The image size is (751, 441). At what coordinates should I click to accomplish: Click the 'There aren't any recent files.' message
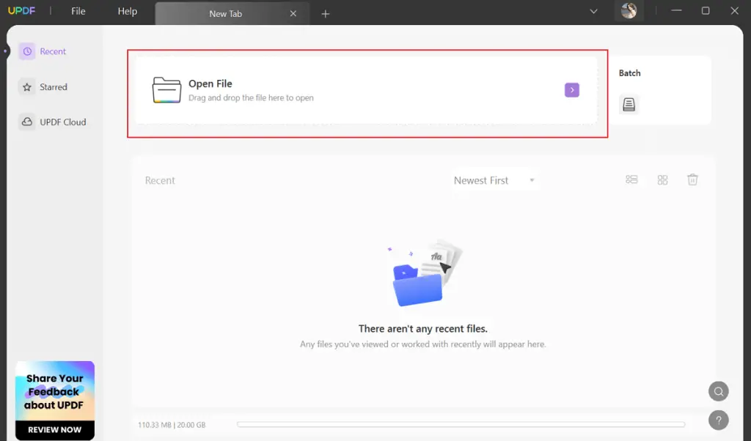click(423, 329)
